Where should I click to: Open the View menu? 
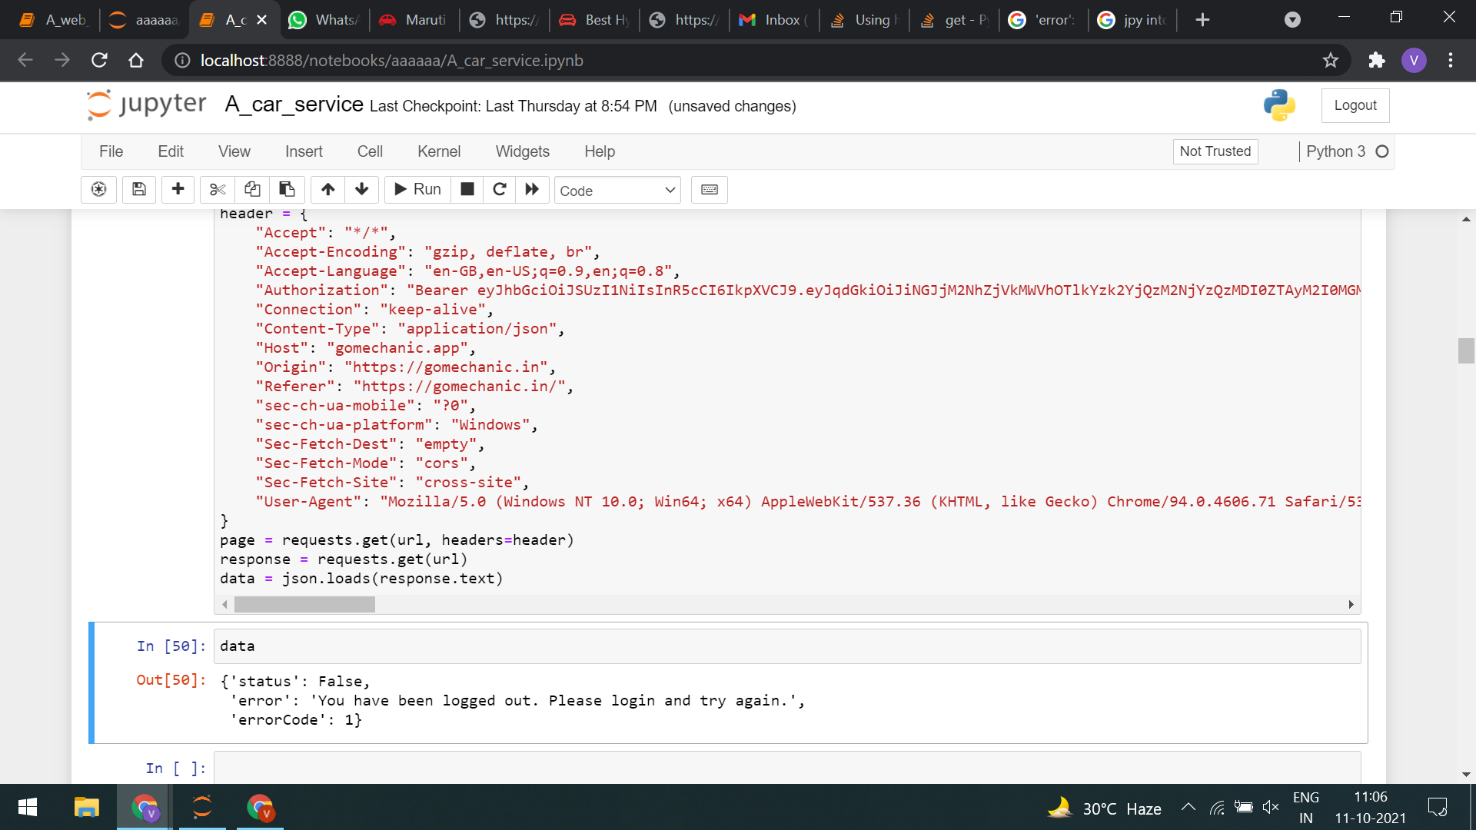point(234,151)
